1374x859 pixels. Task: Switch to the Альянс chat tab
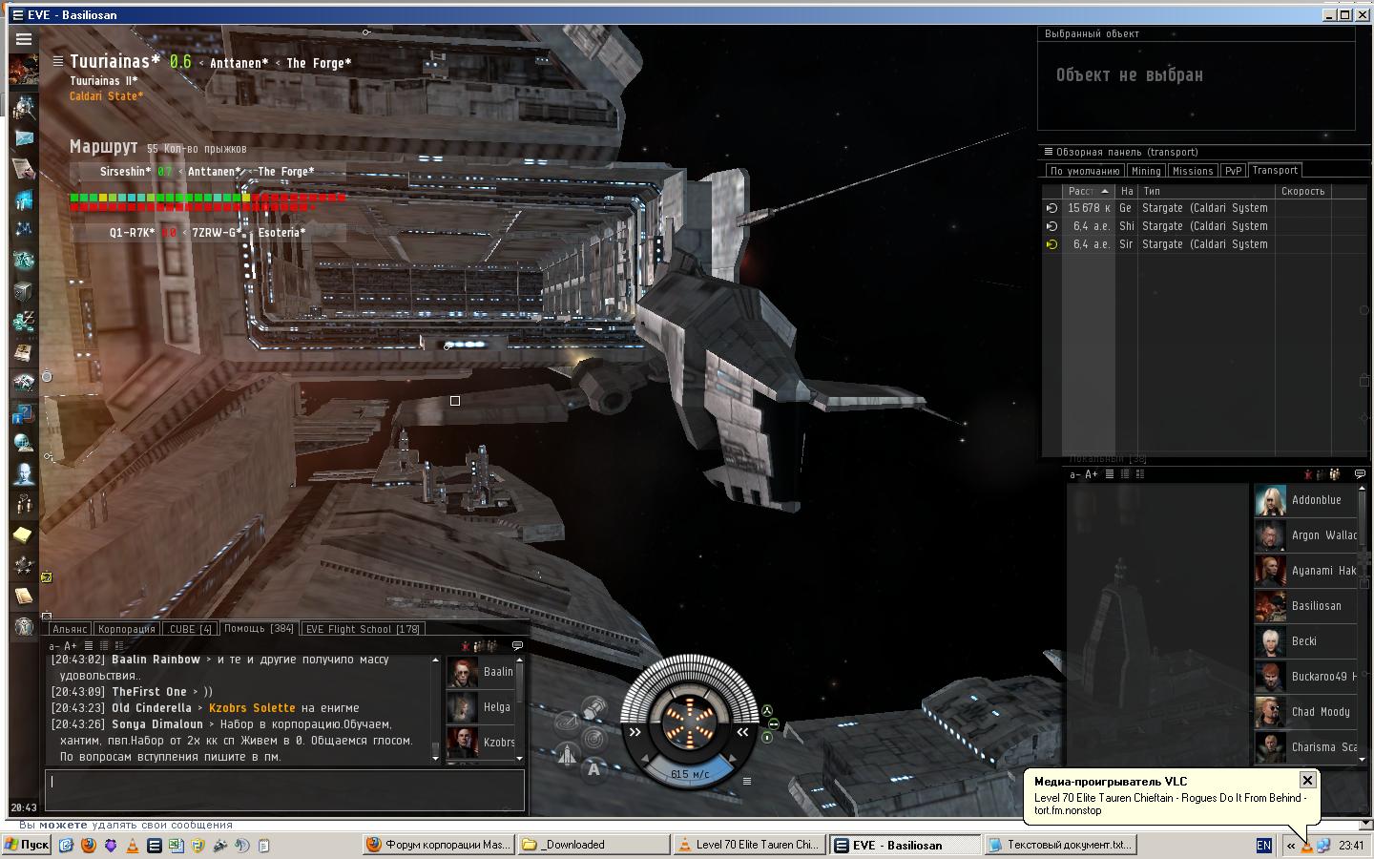70,629
